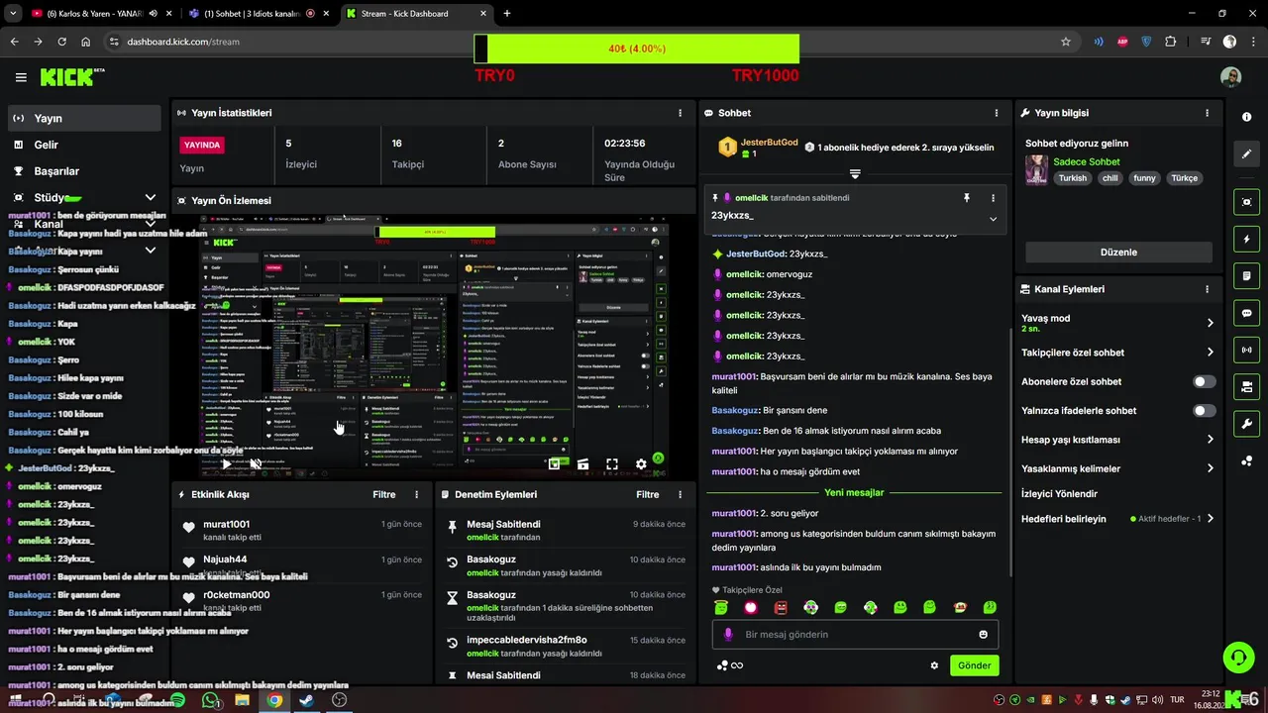
Task: Toggle Abonelere özel sohbet switch
Action: (1205, 381)
